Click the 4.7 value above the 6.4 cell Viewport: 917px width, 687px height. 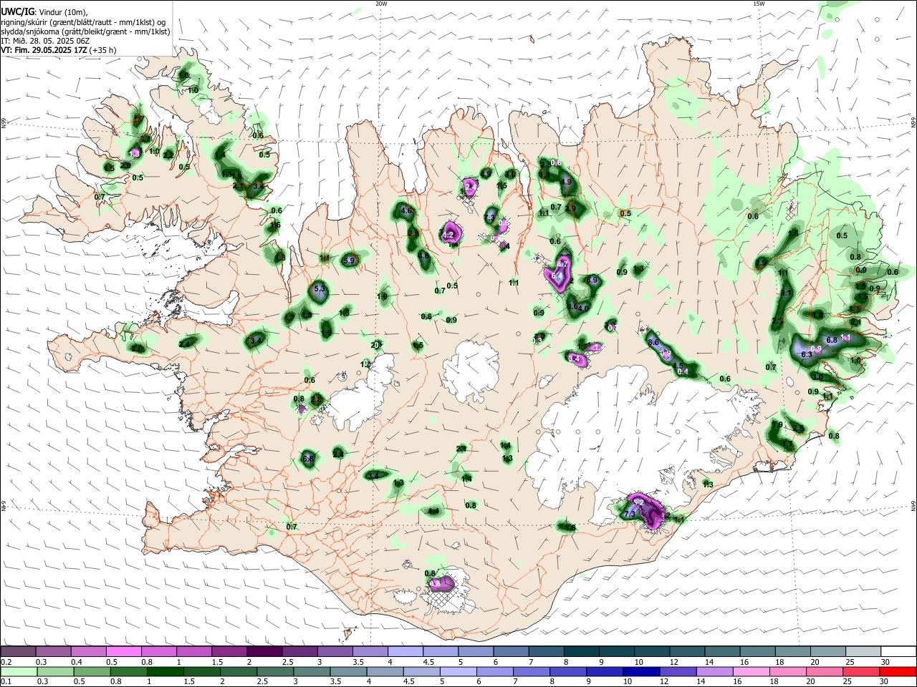click(x=562, y=264)
